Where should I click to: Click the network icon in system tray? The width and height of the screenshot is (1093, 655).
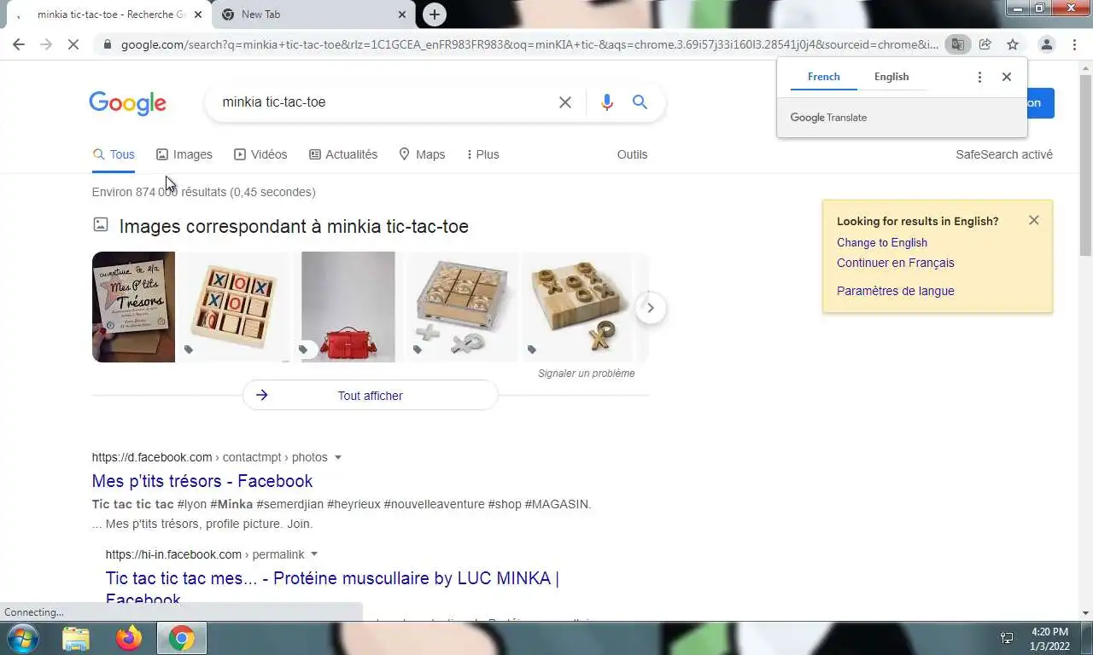(1007, 638)
